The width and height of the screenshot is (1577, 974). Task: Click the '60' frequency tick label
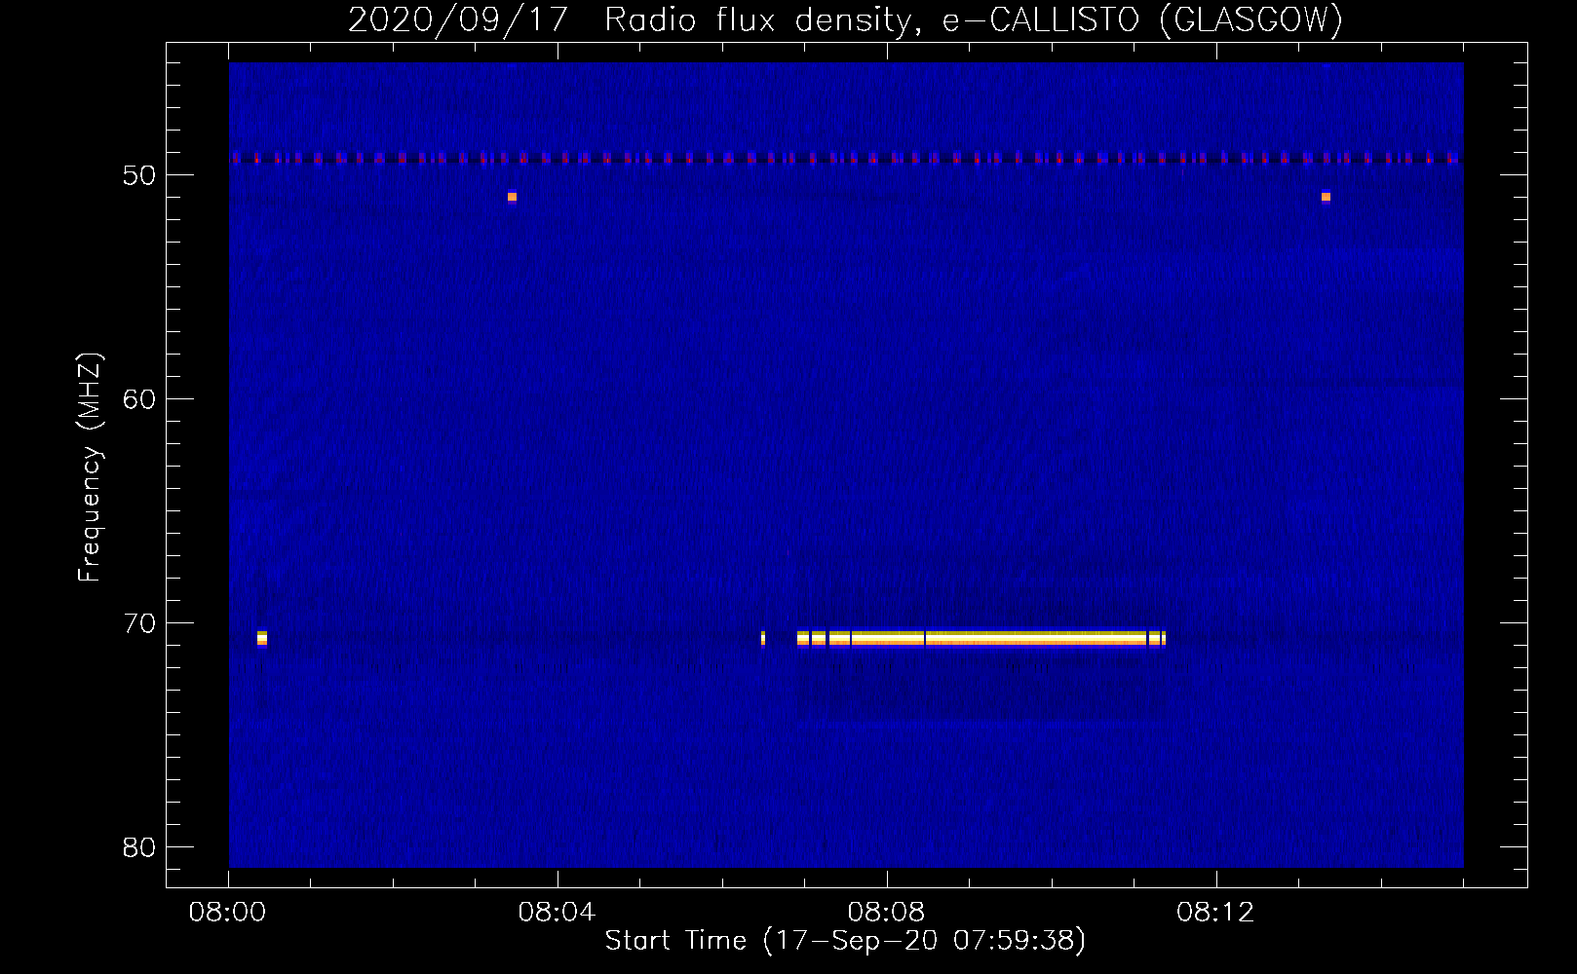click(x=140, y=399)
